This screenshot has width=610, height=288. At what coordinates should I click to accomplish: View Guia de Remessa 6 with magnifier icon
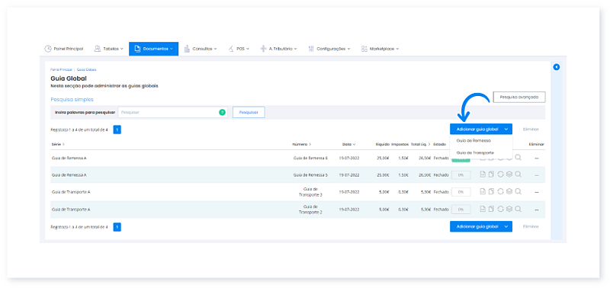point(518,158)
